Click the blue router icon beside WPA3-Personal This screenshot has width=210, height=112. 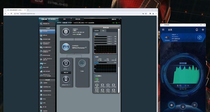coord(66,47)
